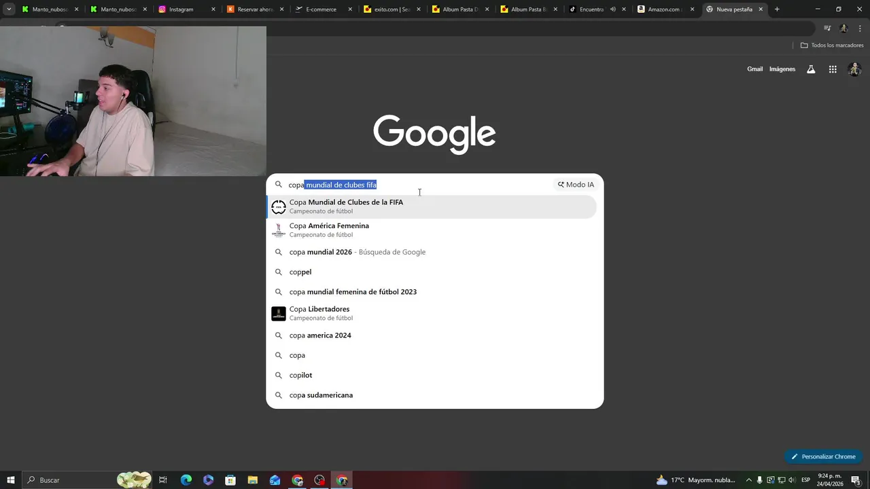Screen dimensions: 870x489
Task: Open the media controls toolbar icon
Action: 827,29
